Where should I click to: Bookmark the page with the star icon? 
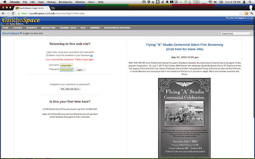241,14
